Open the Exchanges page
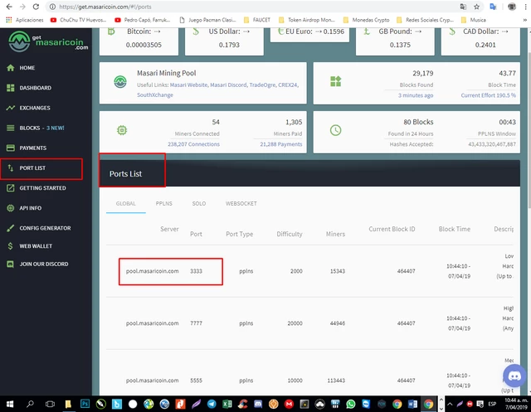Image resolution: width=531 pixels, height=412 pixels. pos(28,108)
